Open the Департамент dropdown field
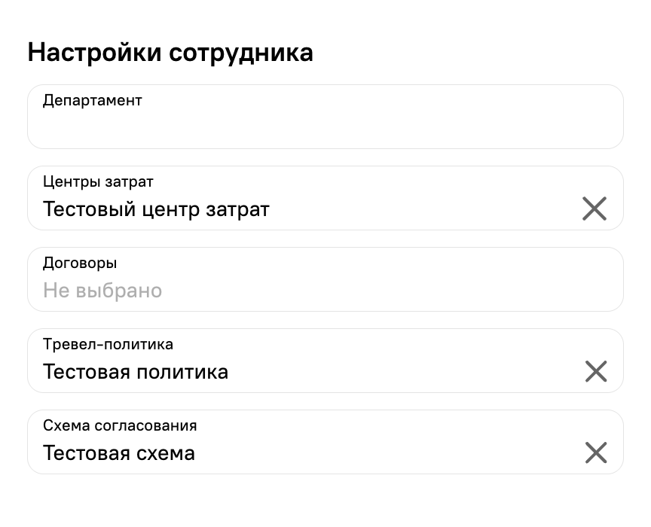 (325, 117)
